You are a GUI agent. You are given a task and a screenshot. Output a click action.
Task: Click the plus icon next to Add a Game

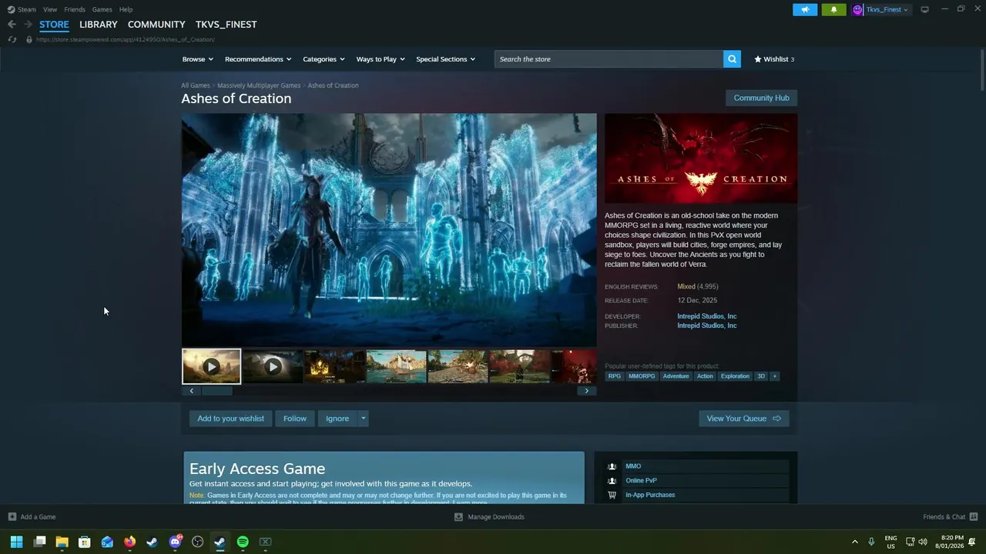12,517
